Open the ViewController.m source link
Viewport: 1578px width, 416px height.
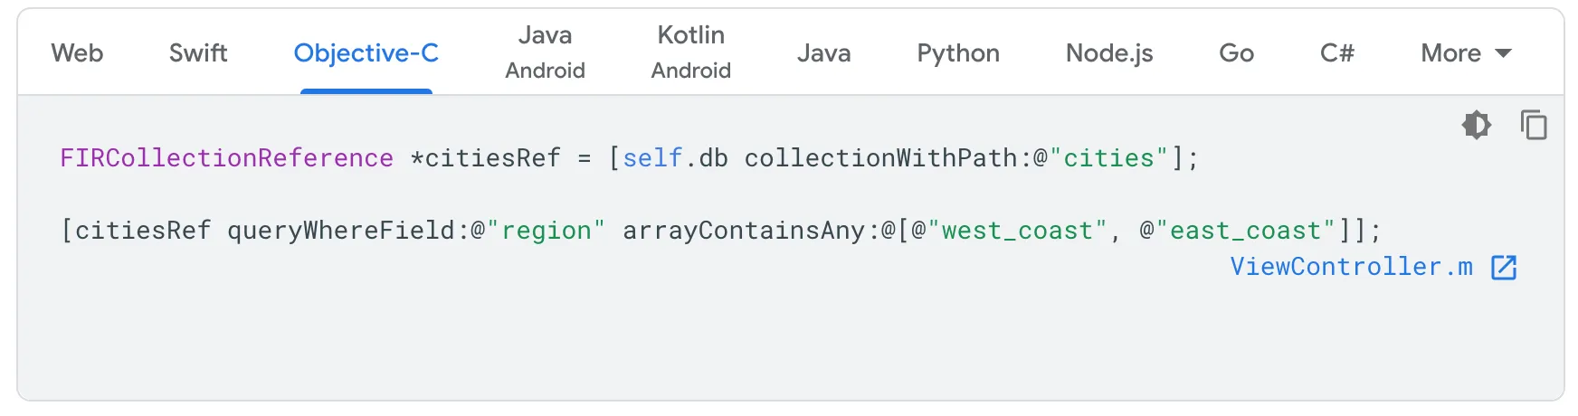[1351, 267]
